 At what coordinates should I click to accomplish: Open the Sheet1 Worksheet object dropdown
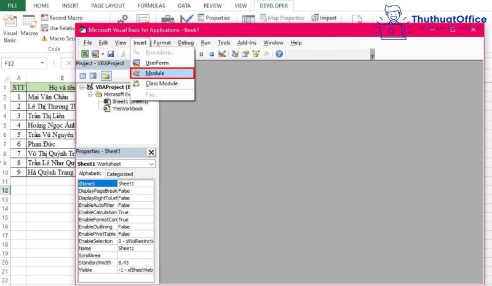[151, 164]
